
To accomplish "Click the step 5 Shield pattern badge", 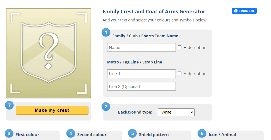I will coord(133,133).
